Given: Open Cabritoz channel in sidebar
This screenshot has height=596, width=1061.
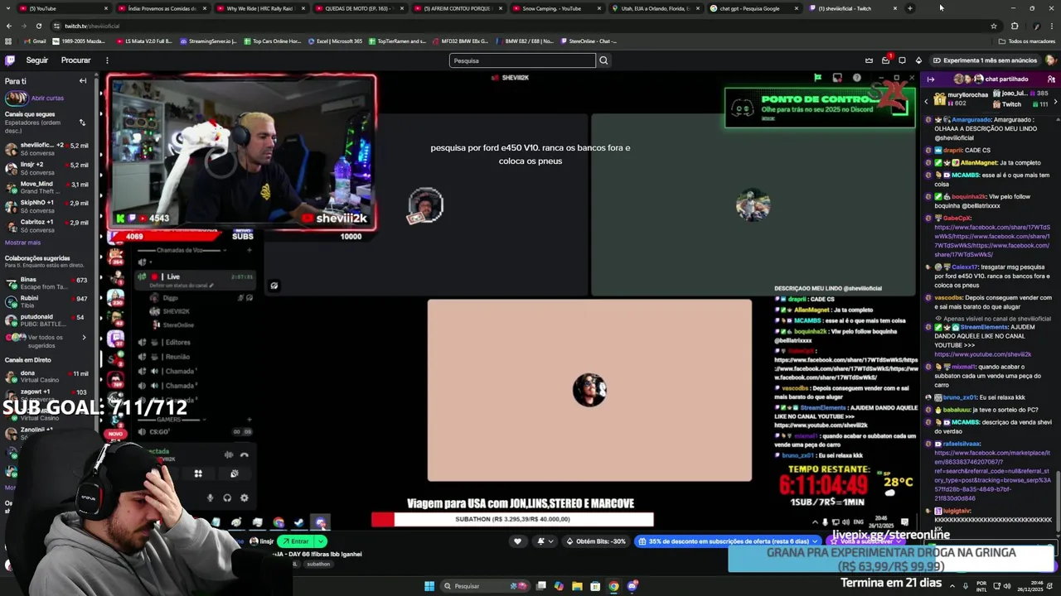Looking at the screenshot, I should click(x=46, y=225).
